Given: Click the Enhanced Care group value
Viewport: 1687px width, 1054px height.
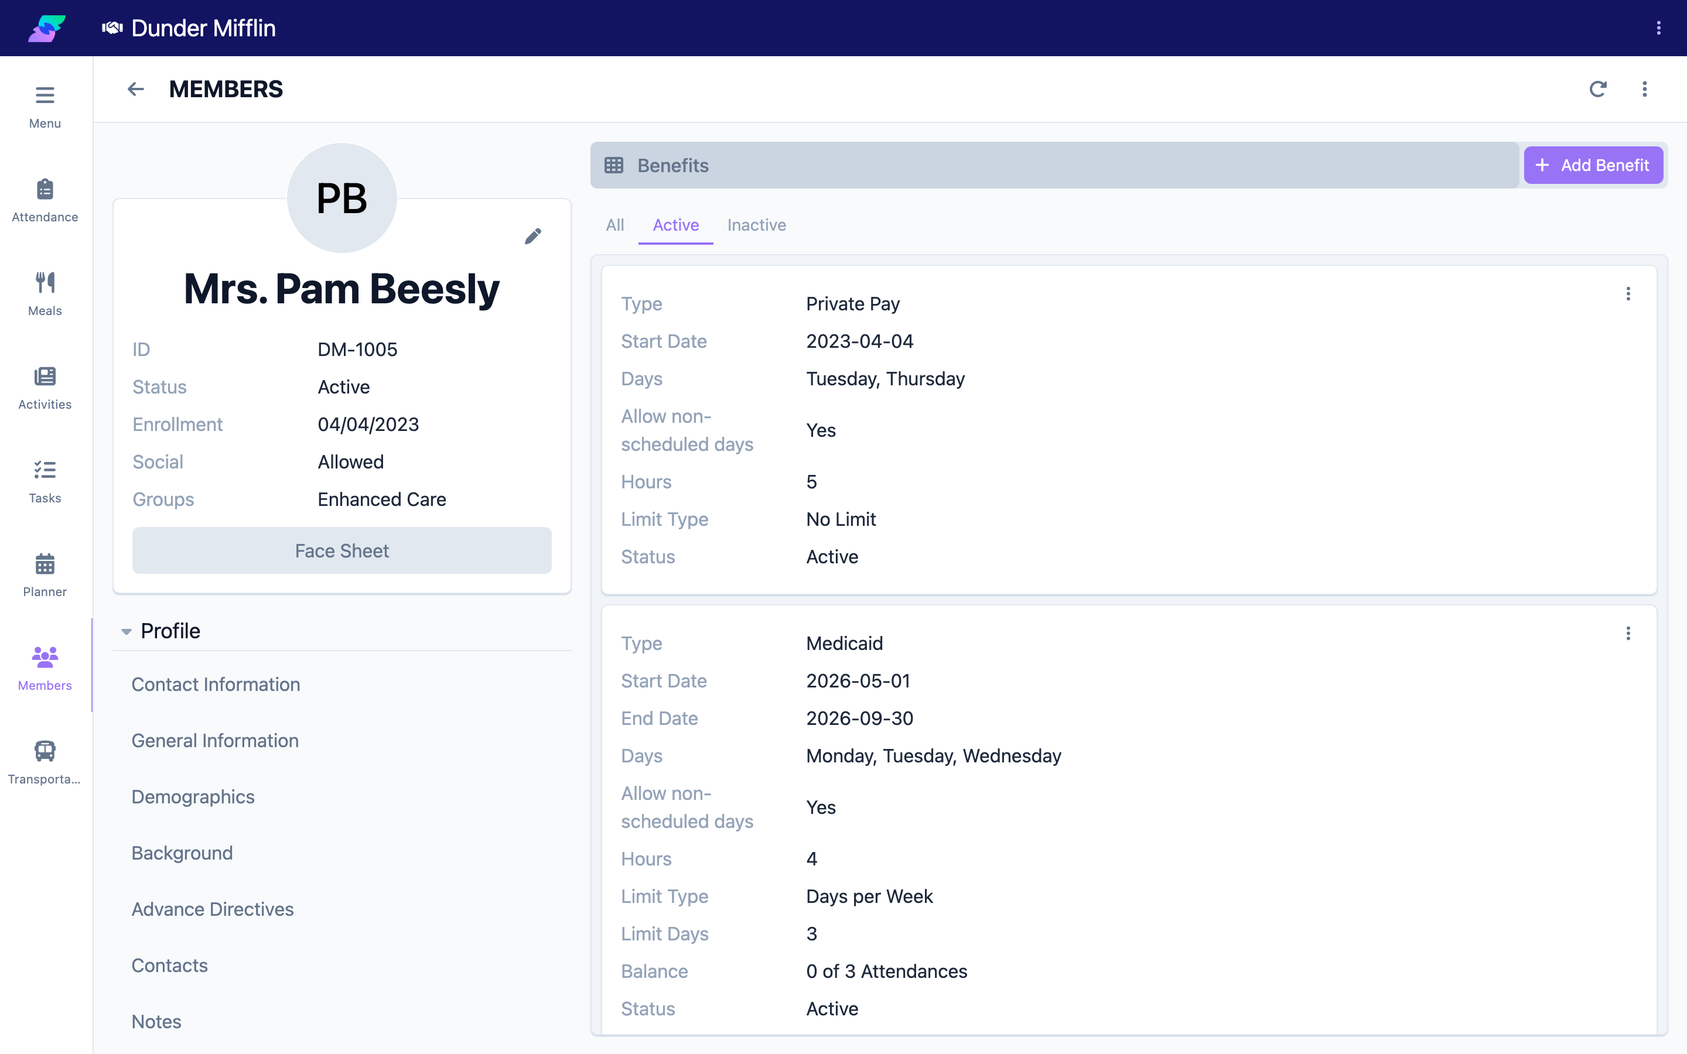Looking at the screenshot, I should coord(382,499).
